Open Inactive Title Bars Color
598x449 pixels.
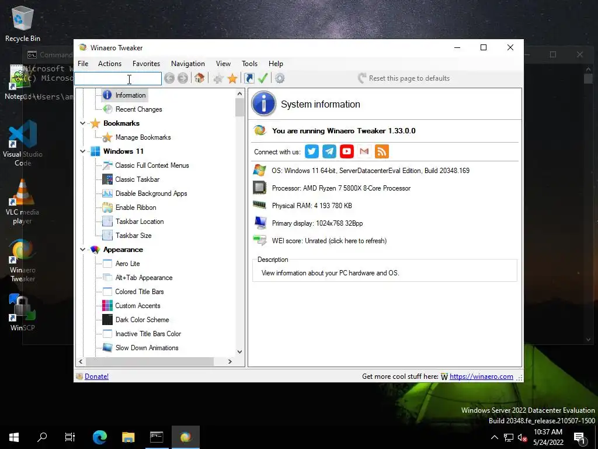pos(142,334)
